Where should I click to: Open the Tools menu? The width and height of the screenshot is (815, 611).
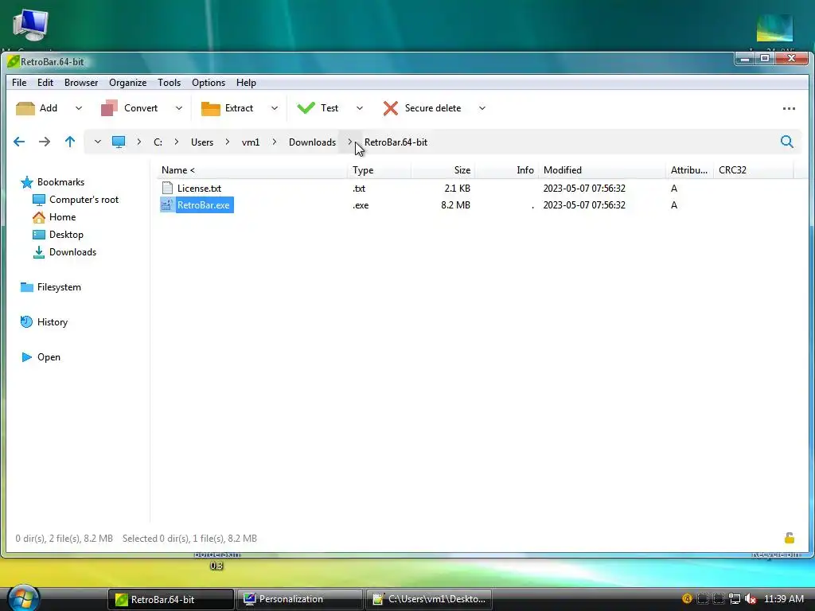coord(170,83)
